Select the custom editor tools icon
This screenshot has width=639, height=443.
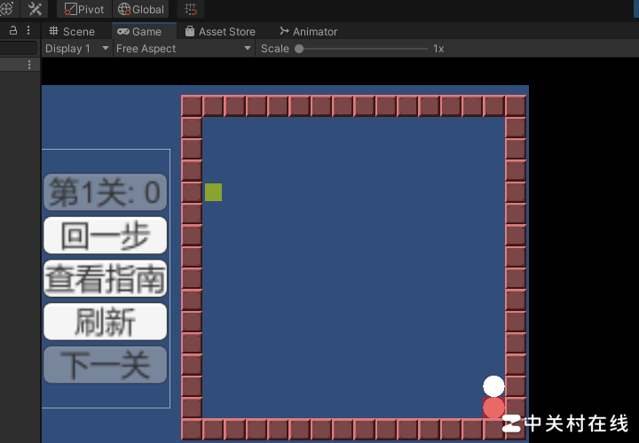(35, 9)
